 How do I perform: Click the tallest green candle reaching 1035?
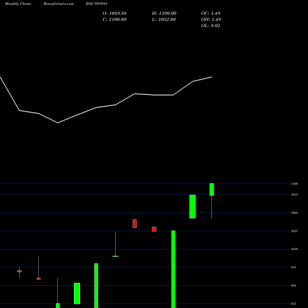click(173, 269)
